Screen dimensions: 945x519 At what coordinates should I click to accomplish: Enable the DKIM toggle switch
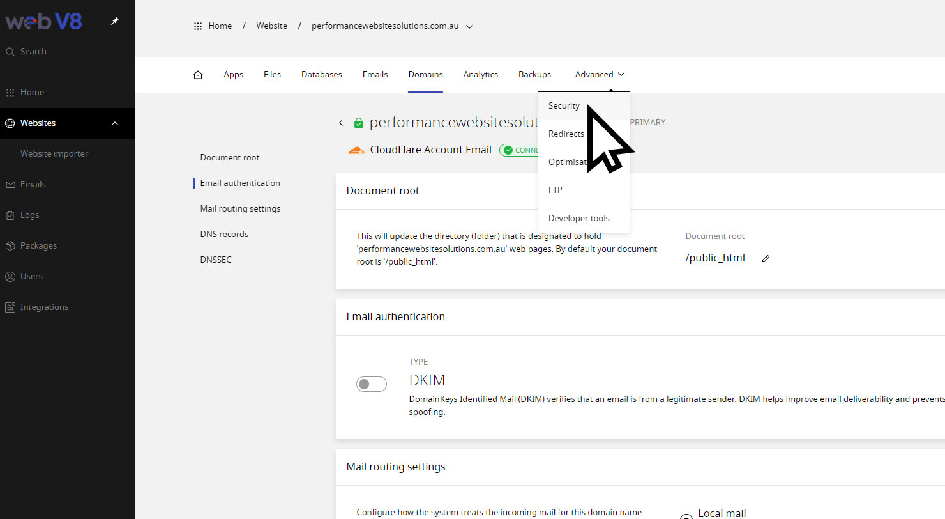(x=372, y=384)
